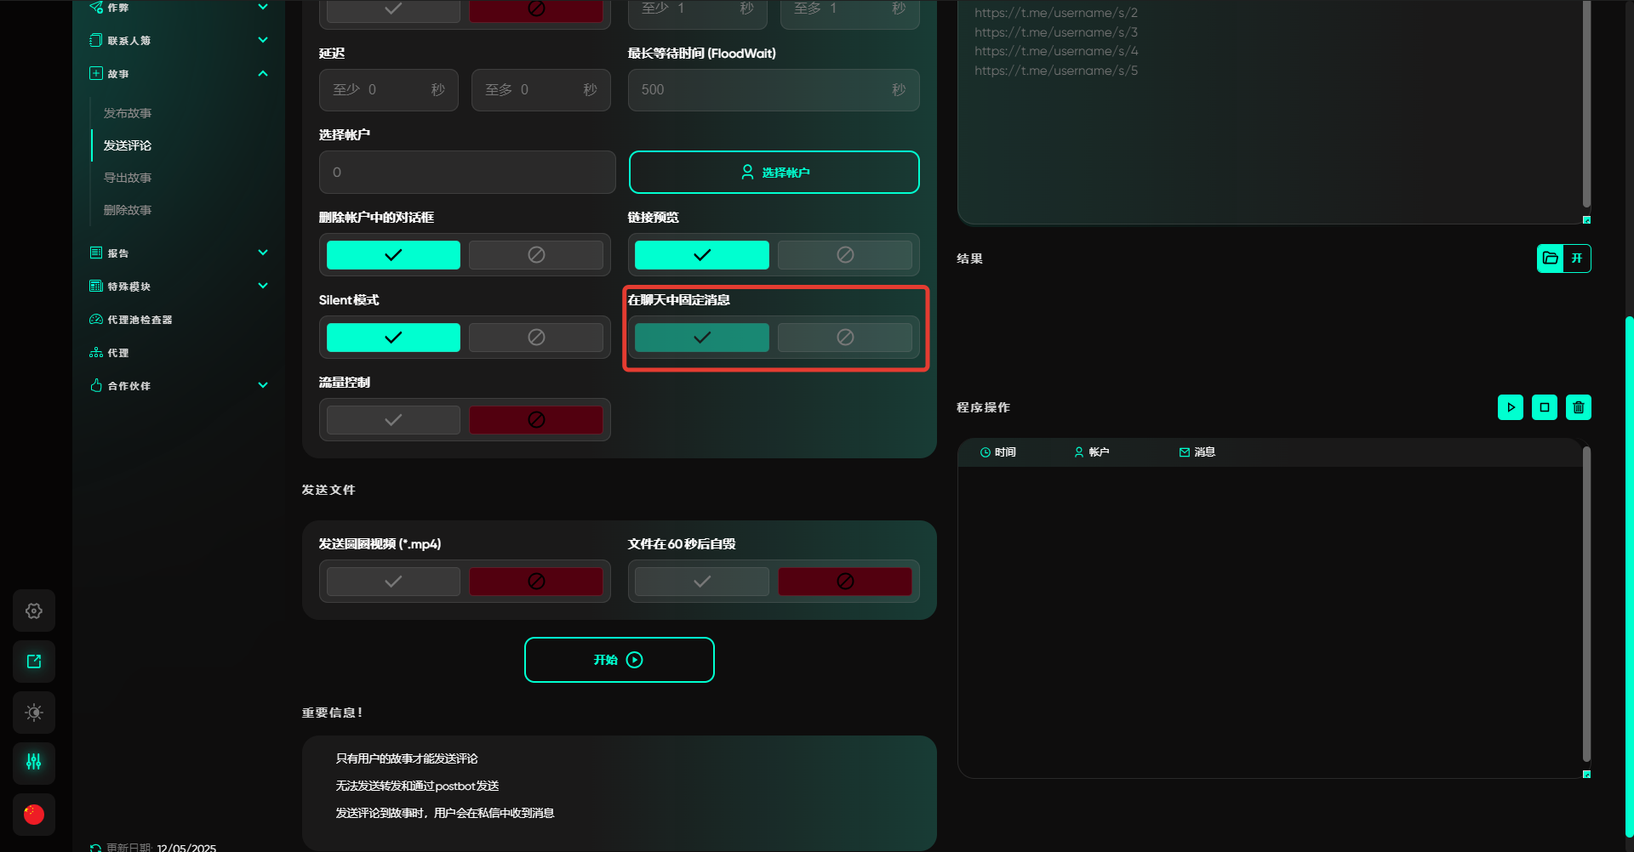Click the 选择帐户 button
The height and width of the screenshot is (852, 1634).
click(774, 173)
